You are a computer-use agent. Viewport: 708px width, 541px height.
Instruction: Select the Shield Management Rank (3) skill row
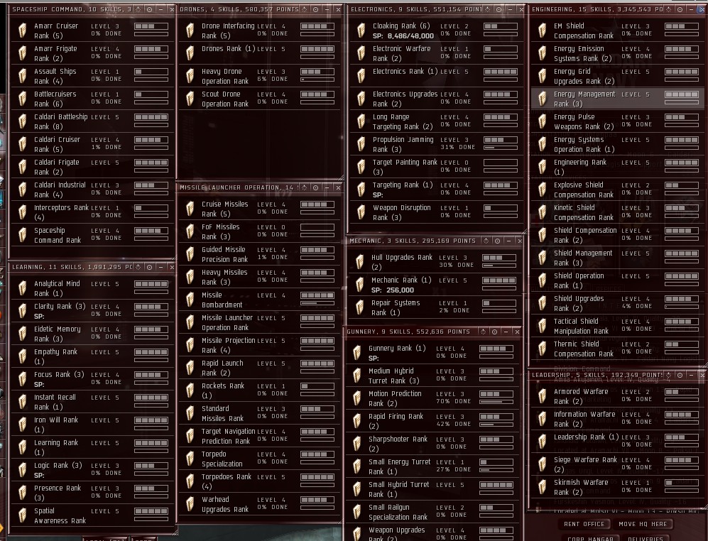click(x=617, y=258)
